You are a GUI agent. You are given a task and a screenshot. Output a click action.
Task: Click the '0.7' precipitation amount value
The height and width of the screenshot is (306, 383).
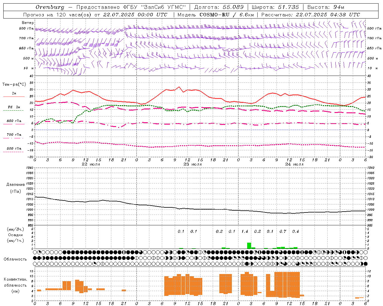pyautogui.click(x=283, y=231)
